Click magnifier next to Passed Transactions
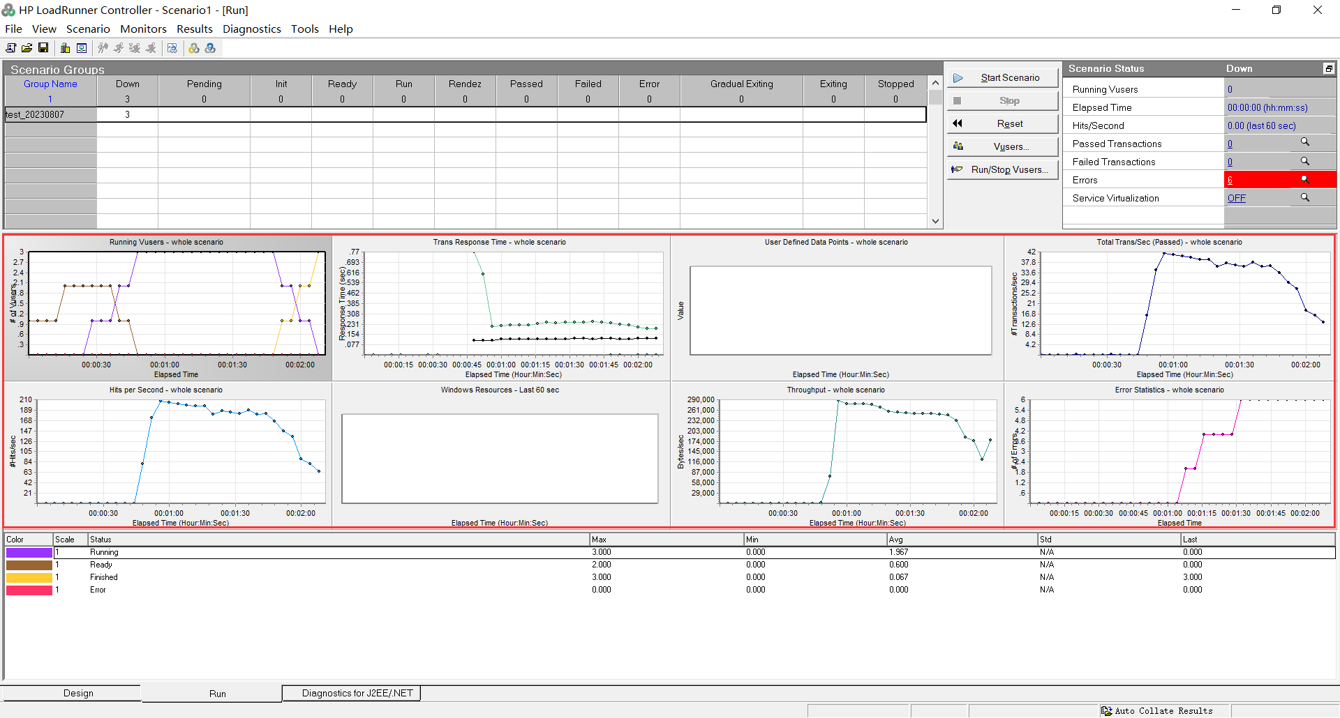The height and width of the screenshot is (718, 1340). pyautogui.click(x=1304, y=142)
